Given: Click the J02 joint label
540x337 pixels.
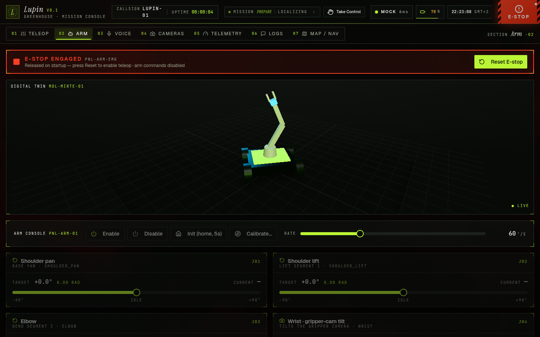Looking at the screenshot, I should pos(523,262).
